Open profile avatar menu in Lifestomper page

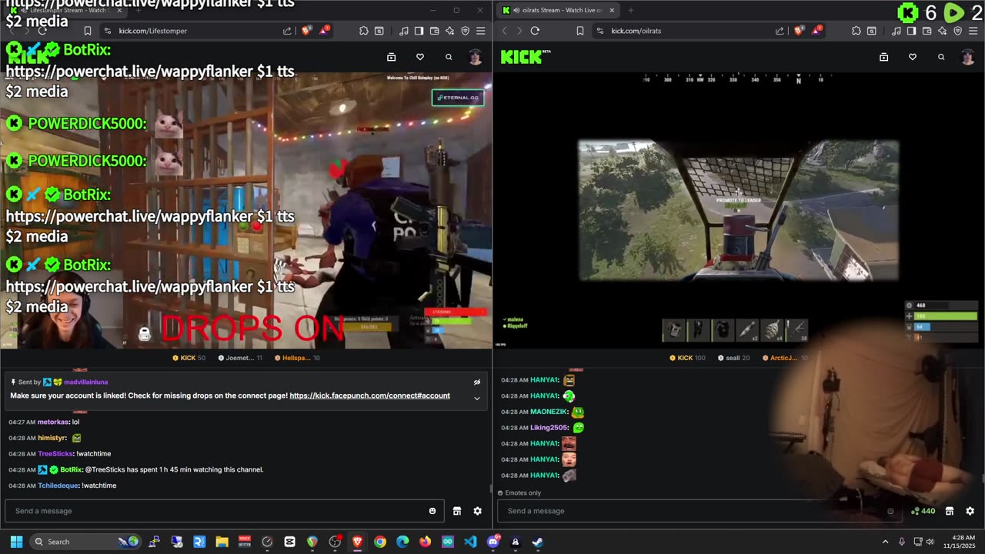pyautogui.click(x=476, y=57)
